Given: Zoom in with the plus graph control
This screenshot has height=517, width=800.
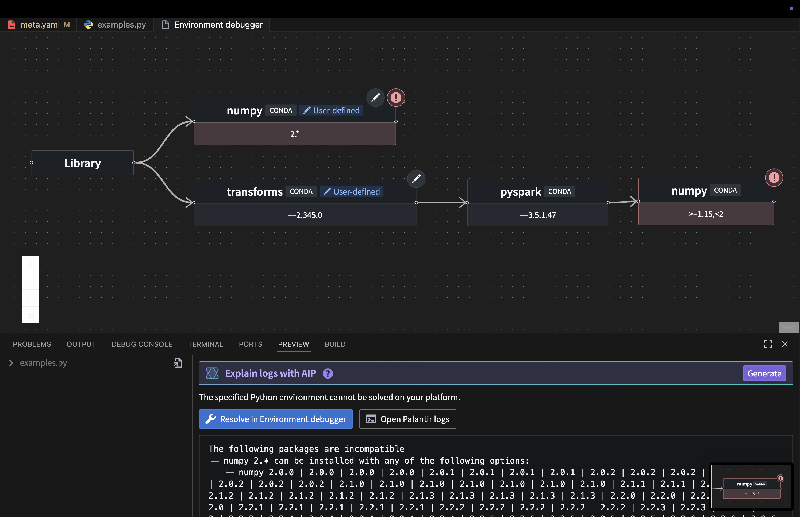Looking at the screenshot, I should coord(30,265).
